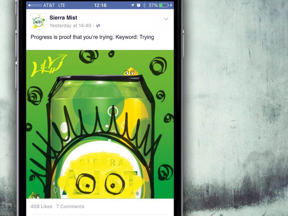Tap the alarm clock status icon

click(x=138, y=5)
